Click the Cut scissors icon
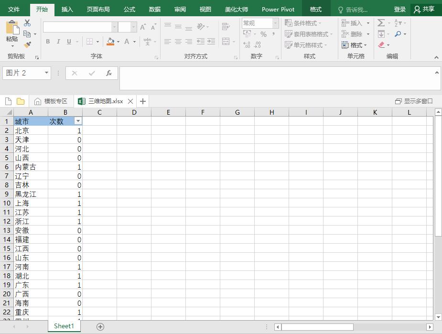Screen dimensions: 442x334 coord(27,23)
